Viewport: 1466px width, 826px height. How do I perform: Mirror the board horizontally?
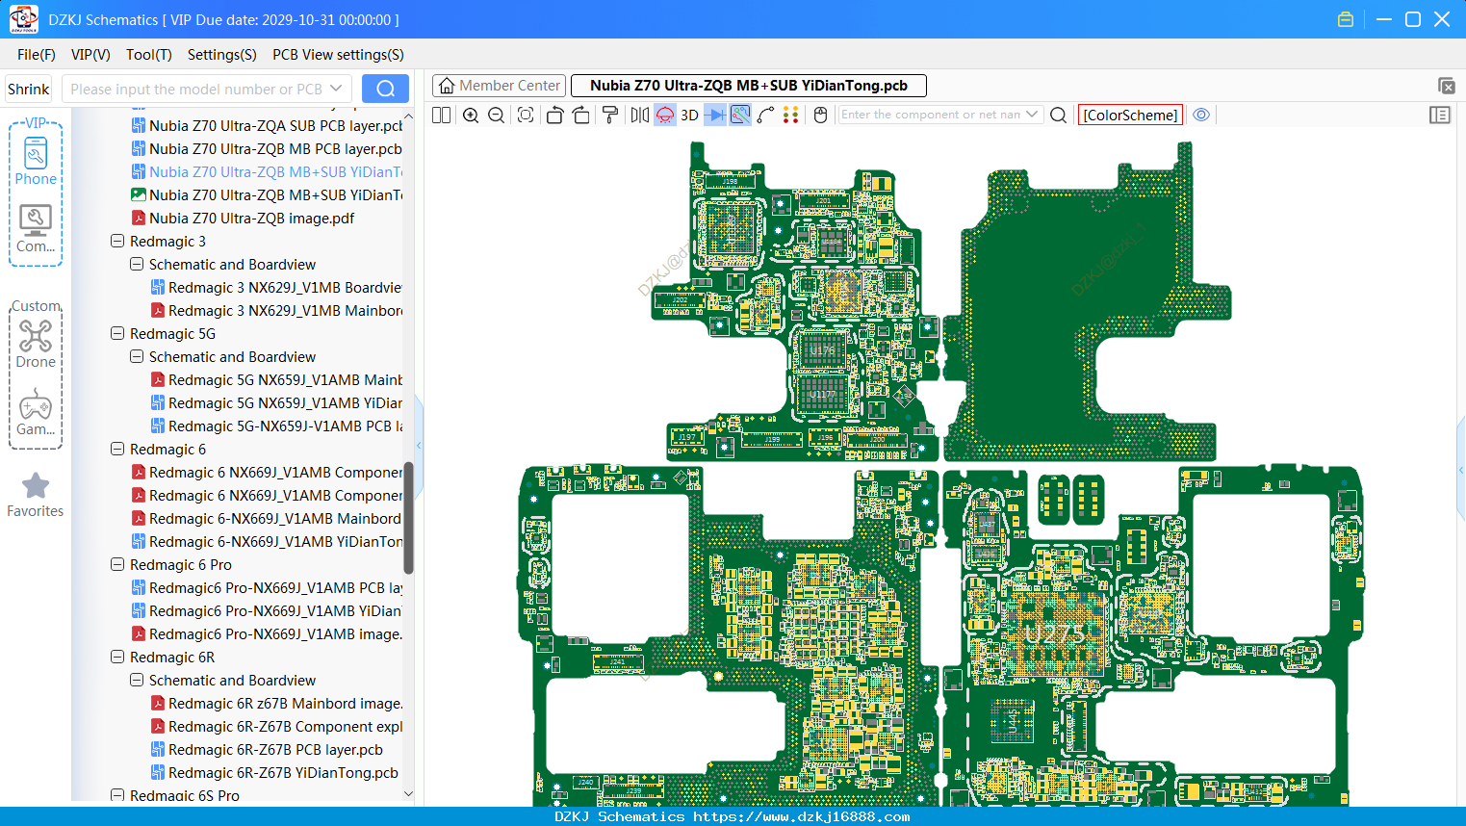point(640,115)
